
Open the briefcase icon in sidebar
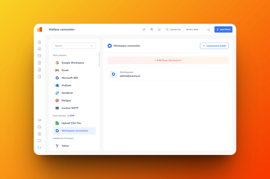click(x=39, y=127)
